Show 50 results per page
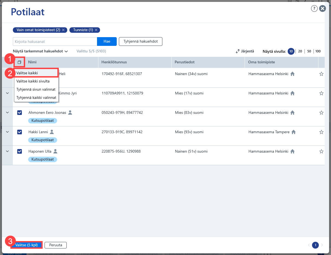Image resolution: width=331 pixels, height=255 pixels. pos(309,51)
